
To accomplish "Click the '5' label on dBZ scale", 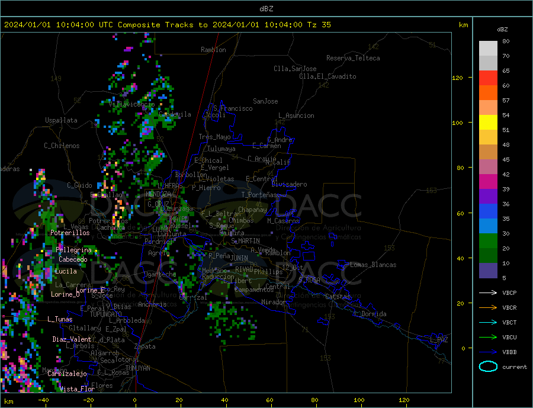I will click(x=504, y=278).
